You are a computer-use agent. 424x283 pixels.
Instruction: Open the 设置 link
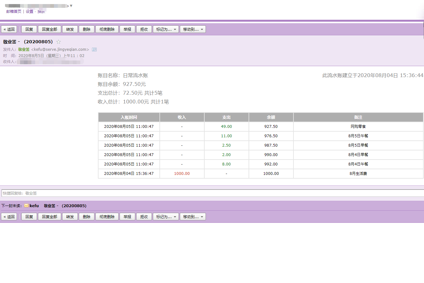pyautogui.click(x=30, y=12)
